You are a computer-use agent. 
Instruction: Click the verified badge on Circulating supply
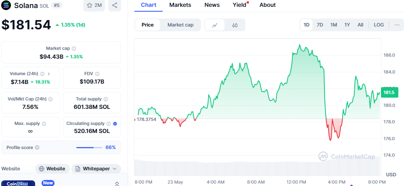click(x=115, y=124)
